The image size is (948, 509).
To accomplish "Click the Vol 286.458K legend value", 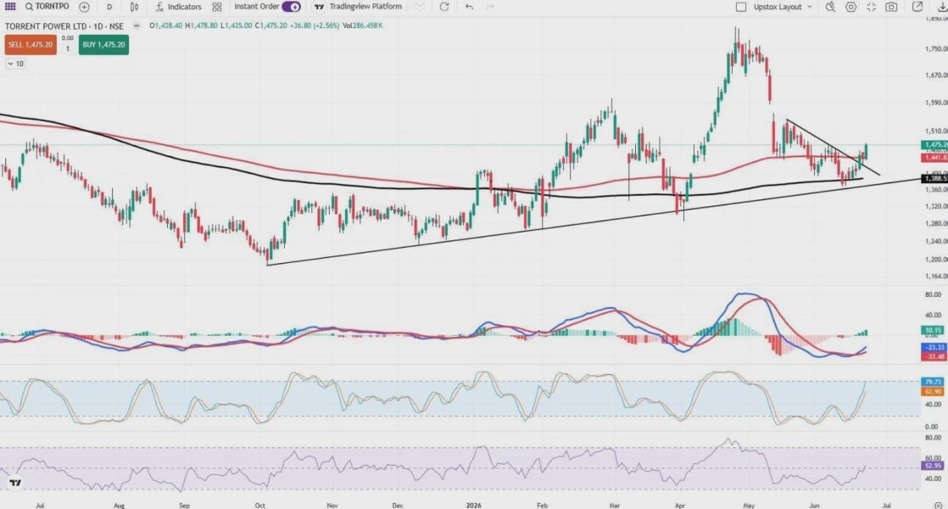I will (363, 26).
